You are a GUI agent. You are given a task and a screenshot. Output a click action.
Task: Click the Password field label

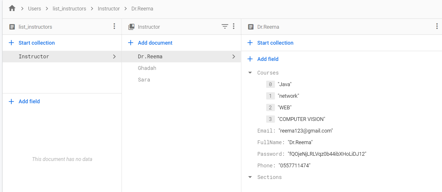click(271, 154)
